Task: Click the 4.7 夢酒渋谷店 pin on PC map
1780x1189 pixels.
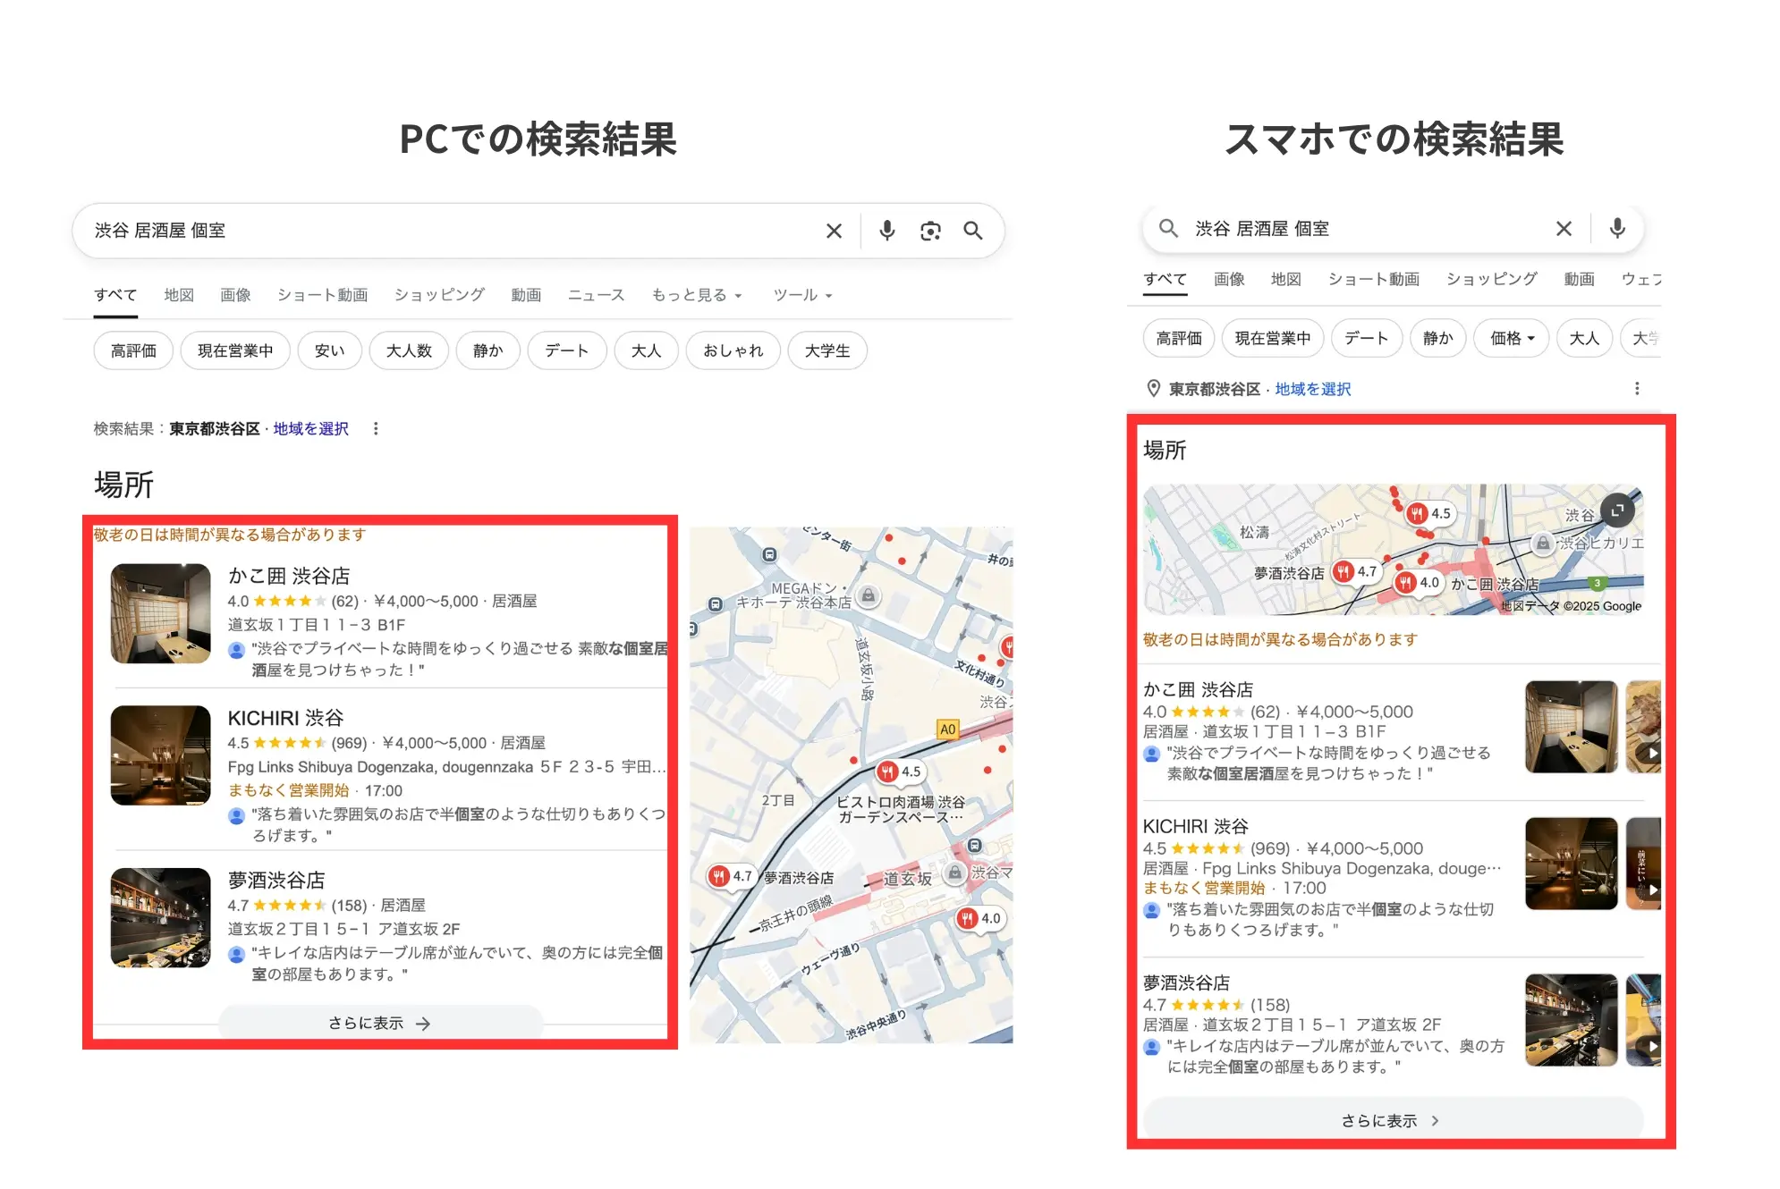Action: (x=731, y=877)
